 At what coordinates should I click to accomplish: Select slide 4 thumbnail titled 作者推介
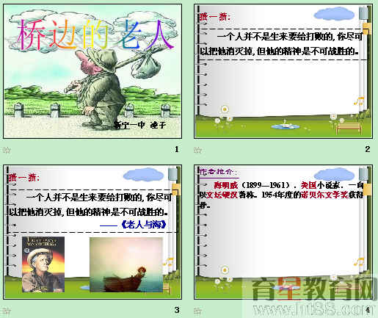pyautogui.click(x=283, y=232)
